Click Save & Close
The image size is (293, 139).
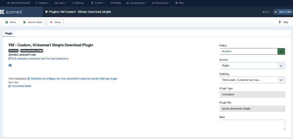pyautogui.click(x=33, y=22)
